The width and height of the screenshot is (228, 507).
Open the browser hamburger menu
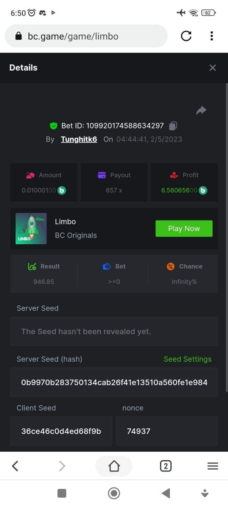[x=213, y=466]
